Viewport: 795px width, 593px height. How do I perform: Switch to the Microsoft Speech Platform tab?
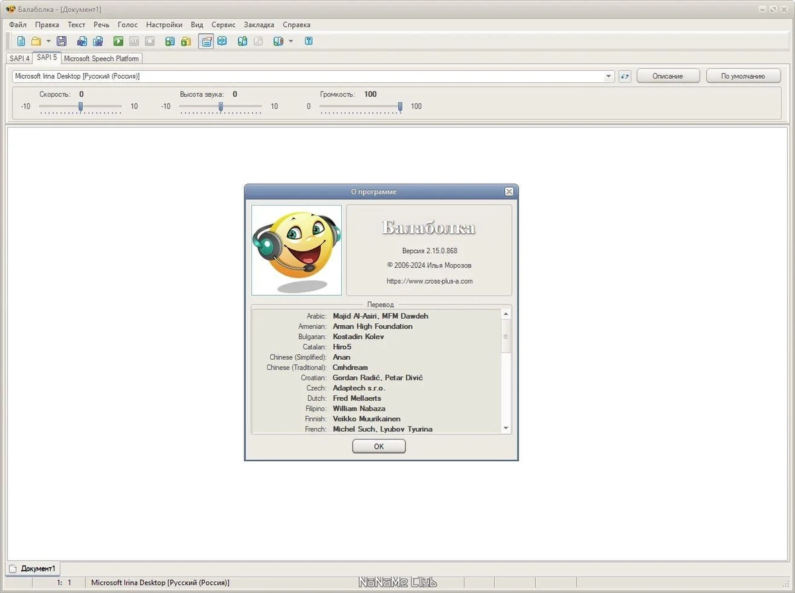tap(101, 58)
